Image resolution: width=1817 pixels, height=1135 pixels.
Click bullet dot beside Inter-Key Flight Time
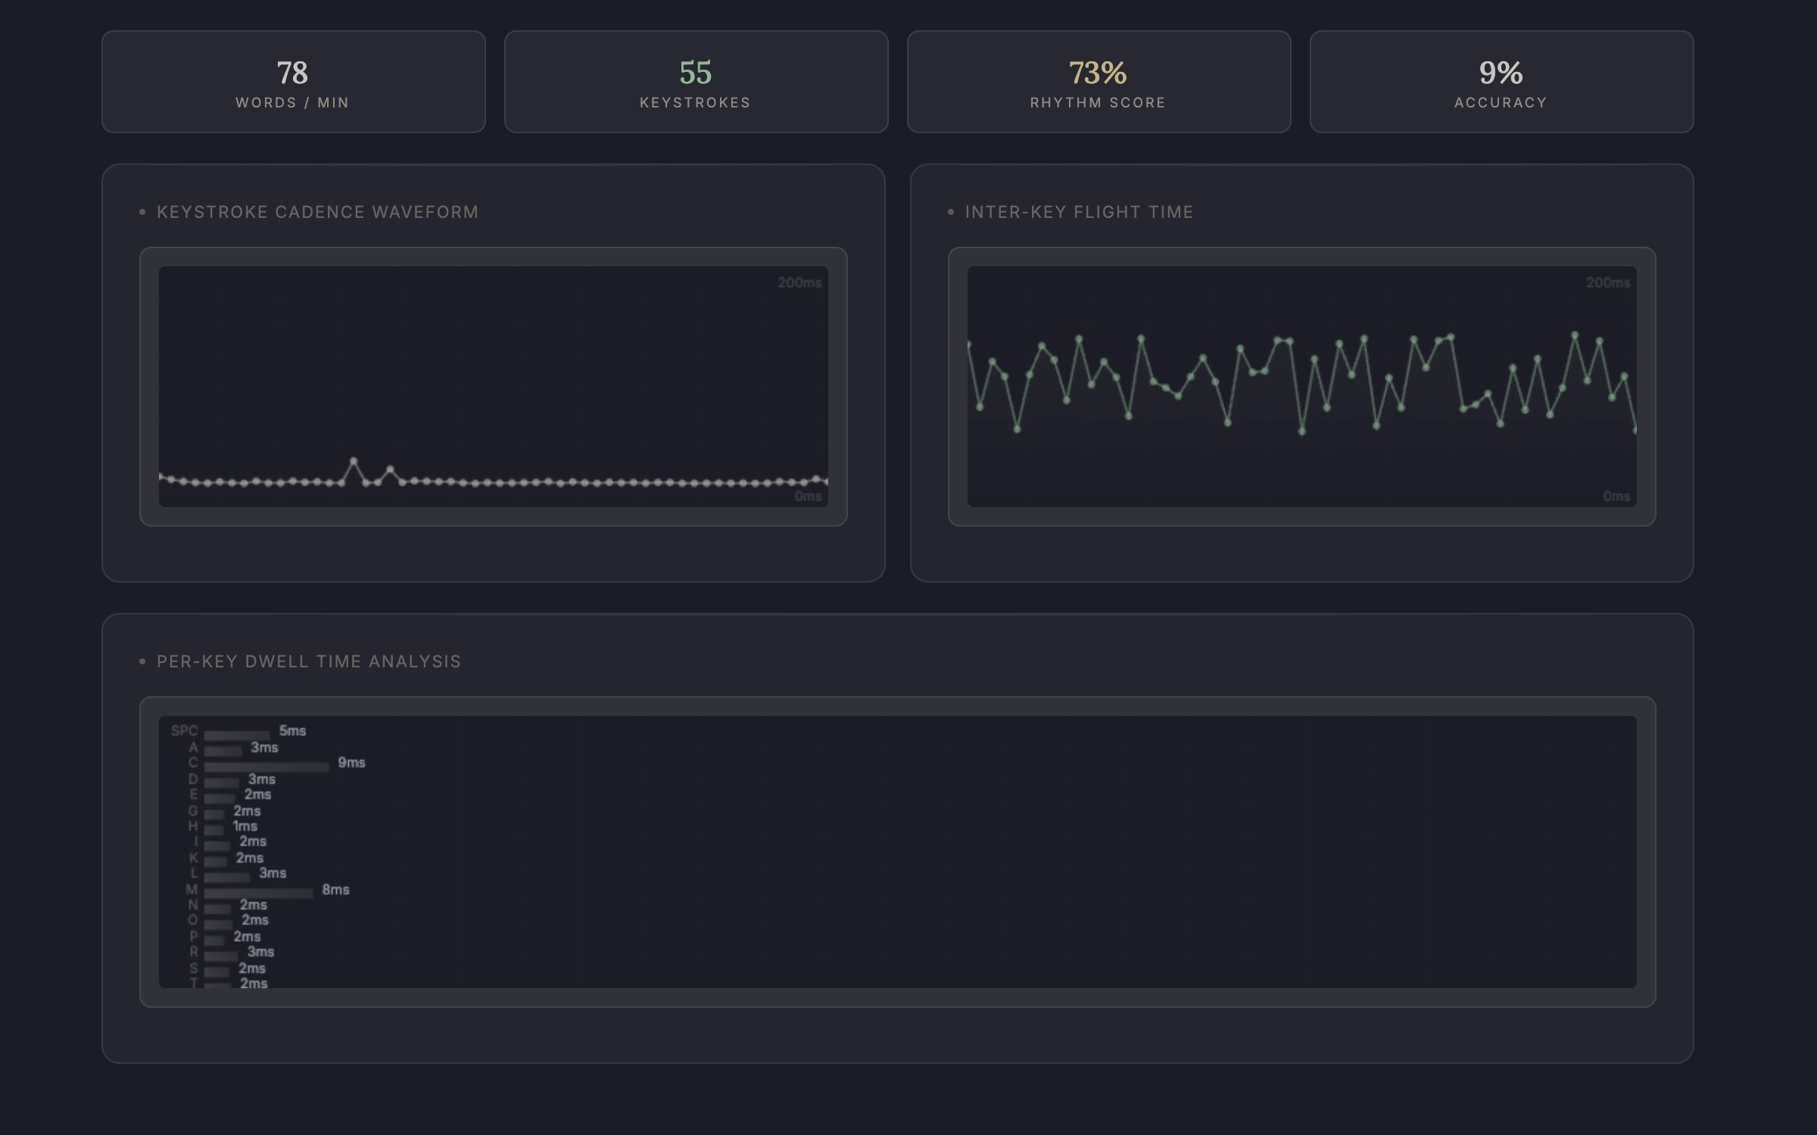951,212
